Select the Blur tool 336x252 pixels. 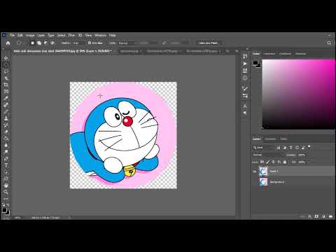[6, 145]
